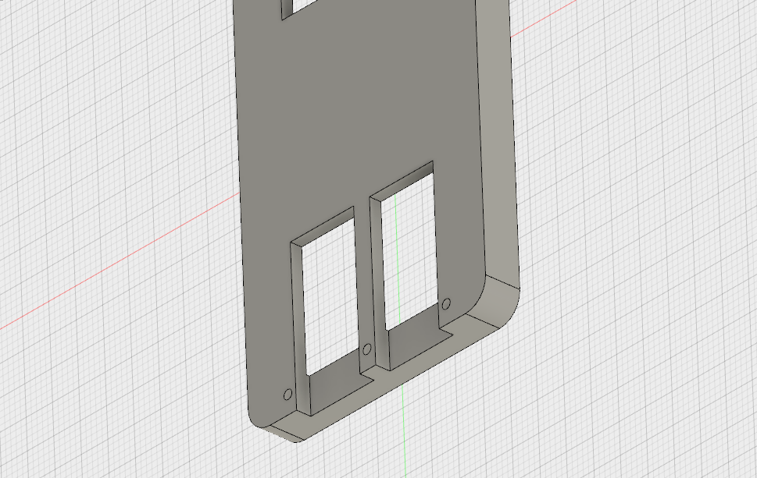Select the long bottom edge face of the plate
The image size is (757, 478).
point(386,381)
